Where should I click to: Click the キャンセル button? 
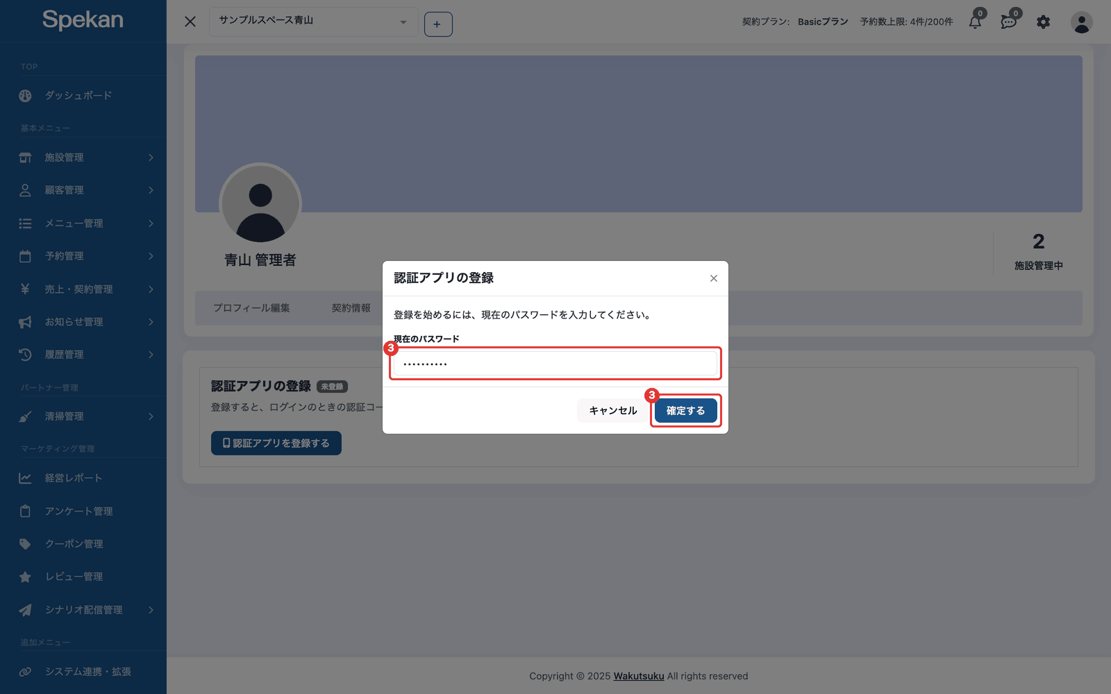[613, 411]
